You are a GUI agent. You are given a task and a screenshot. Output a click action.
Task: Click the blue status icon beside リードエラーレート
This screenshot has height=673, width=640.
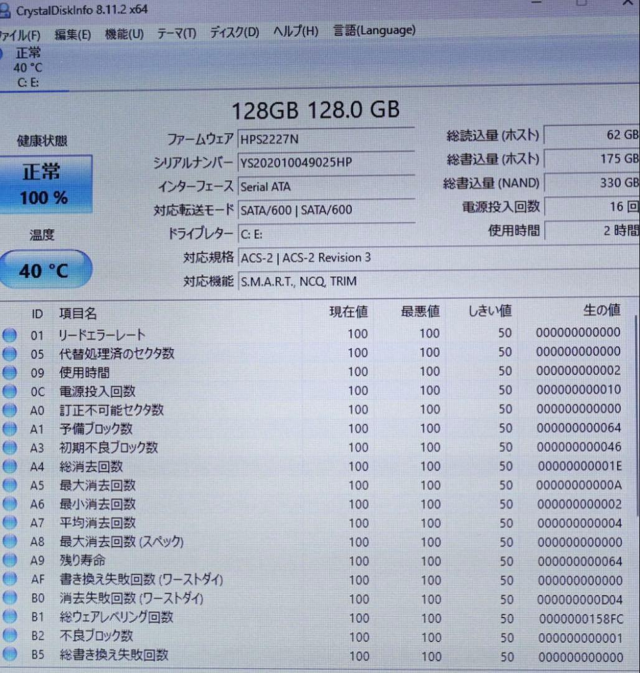pyautogui.click(x=10, y=335)
